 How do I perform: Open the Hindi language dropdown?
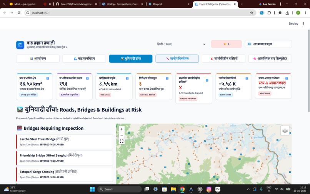tap(181, 44)
